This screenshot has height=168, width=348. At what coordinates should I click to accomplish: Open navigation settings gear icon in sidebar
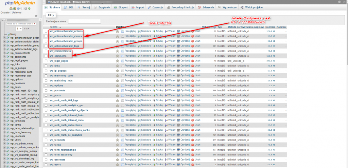pyautogui.click(x=25, y=8)
